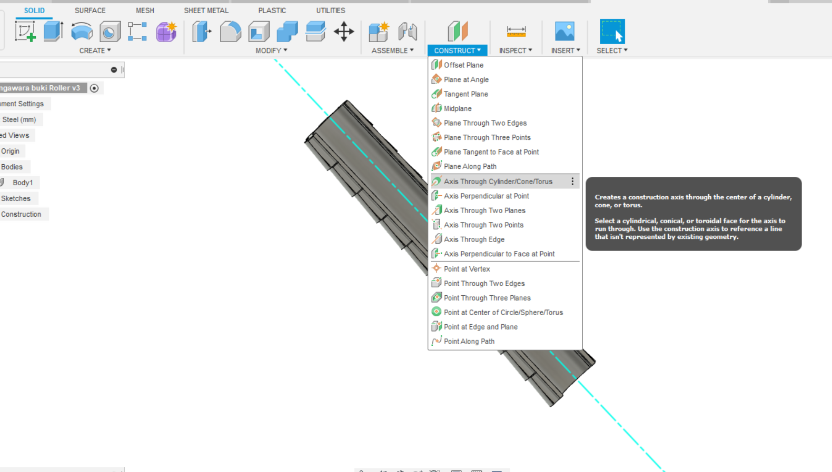Choose Plane Through Two Edges
Screen dimensions: 832x472
(505, 123)
